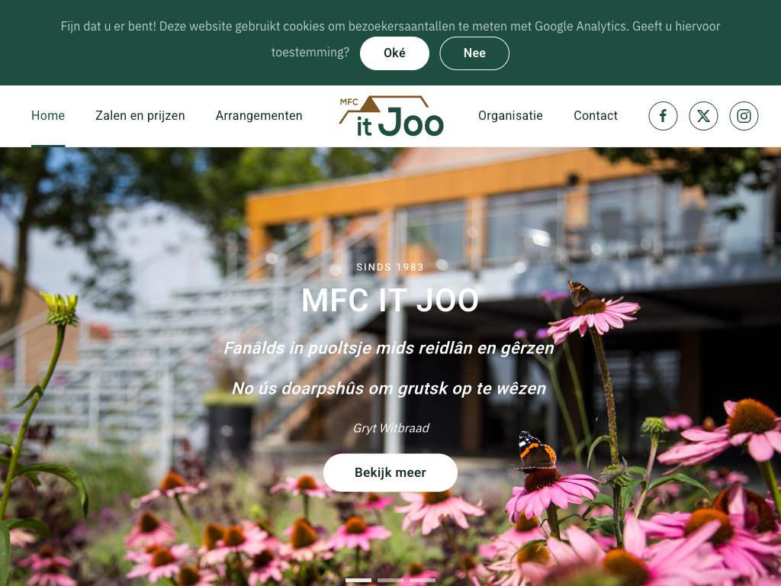Screen dimensions: 781x586
Task: Open the Instagram social icon
Action: pos(744,116)
